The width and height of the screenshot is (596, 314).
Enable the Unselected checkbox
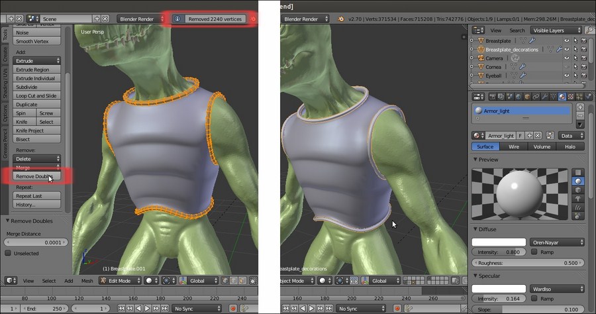point(8,253)
